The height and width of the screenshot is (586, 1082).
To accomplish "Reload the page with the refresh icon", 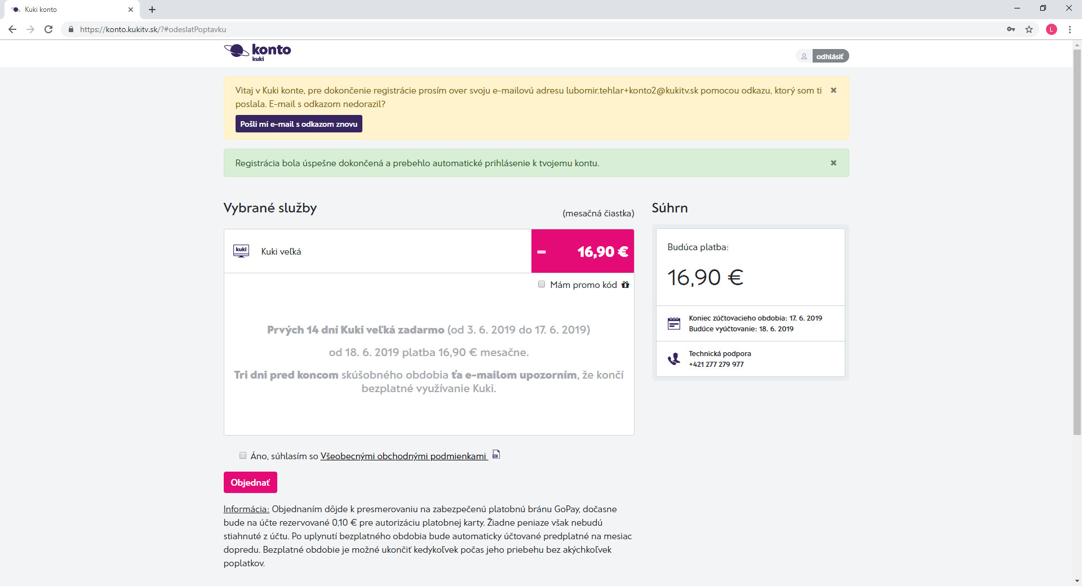I will (48, 29).
